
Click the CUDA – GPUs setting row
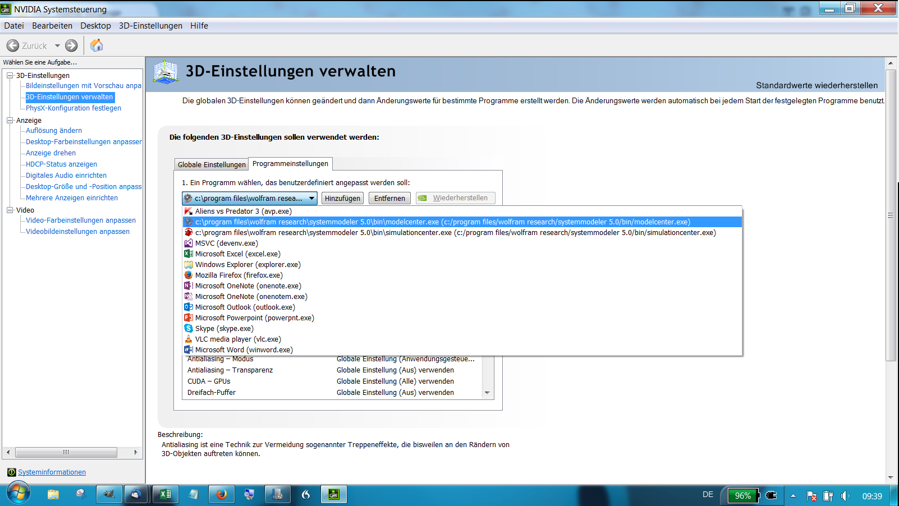pos(332,381)
